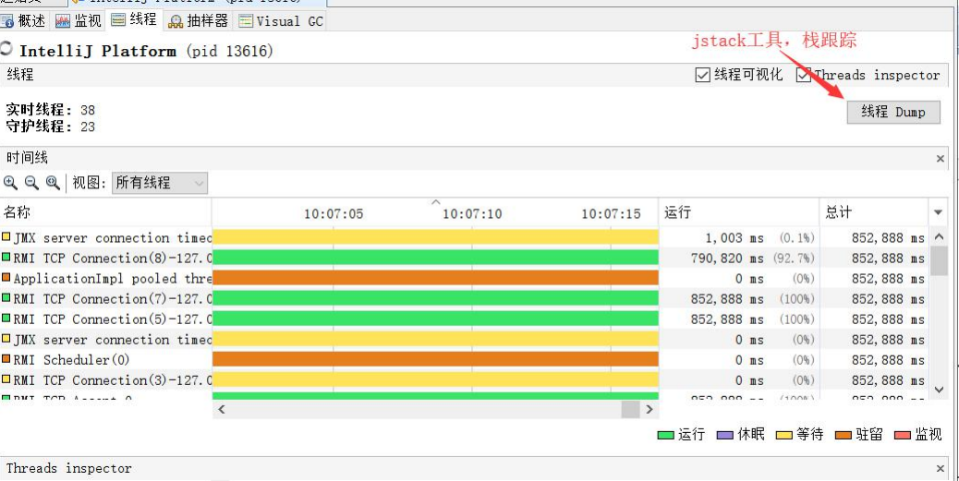Viewport: 959px width, 481px height.
Task: Switch to the Visual GC tab
Action: click(281, 21)
